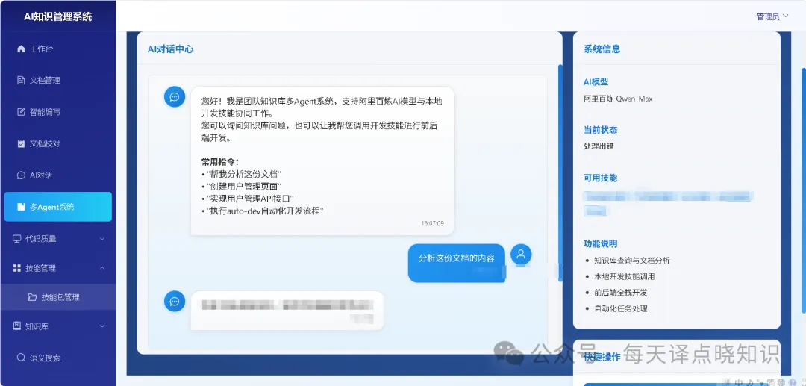Click the 分析这份文档的内容 user message bubble
This screenshot has width=806, height=386.
tap(457, 263)
